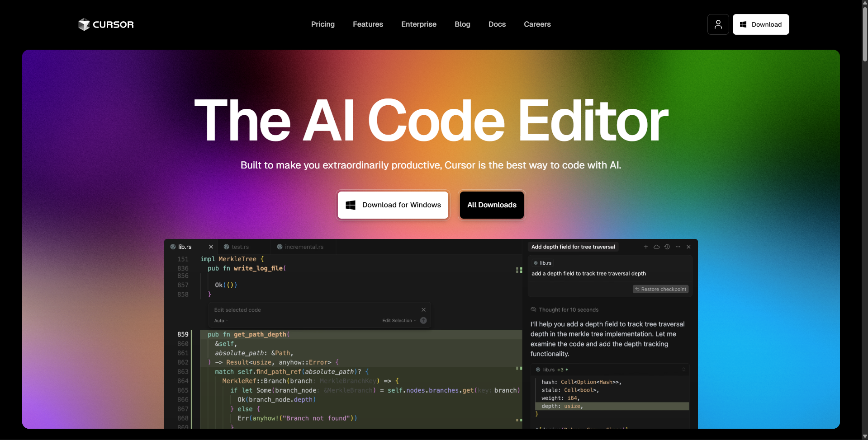Click 'stale: Cell<bool>,' line in chat
This screenshot has height=440, width=868.
[x=570, y=390]
